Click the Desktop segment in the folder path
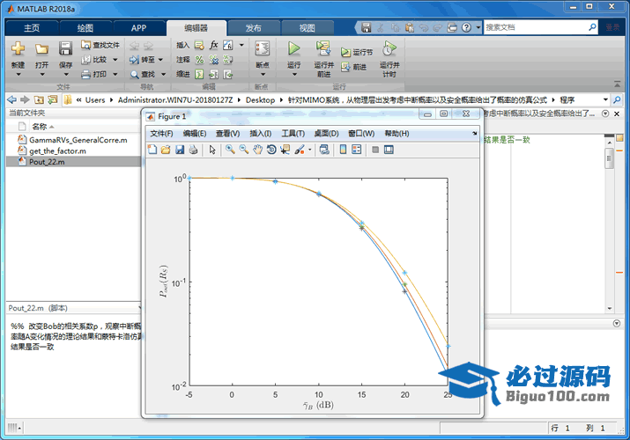 (x=260, y=99)
